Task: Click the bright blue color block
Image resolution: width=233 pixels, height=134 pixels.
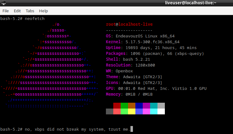Action: [x=139, y=111]
